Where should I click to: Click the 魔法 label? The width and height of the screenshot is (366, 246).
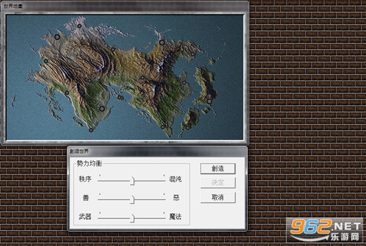coord(176,217)
